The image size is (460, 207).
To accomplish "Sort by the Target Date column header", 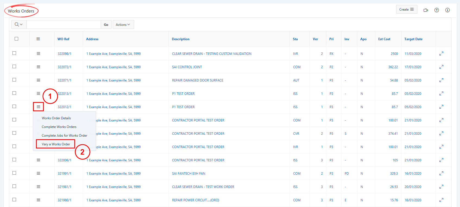I will coord(413,39).
